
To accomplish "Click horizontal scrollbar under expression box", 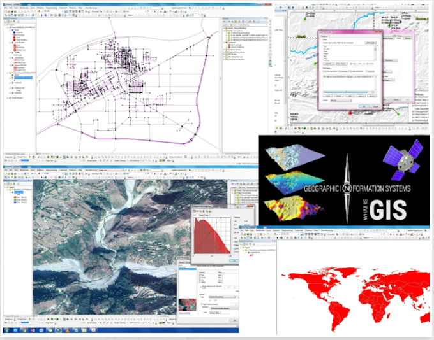I will [x=348, y=92].
